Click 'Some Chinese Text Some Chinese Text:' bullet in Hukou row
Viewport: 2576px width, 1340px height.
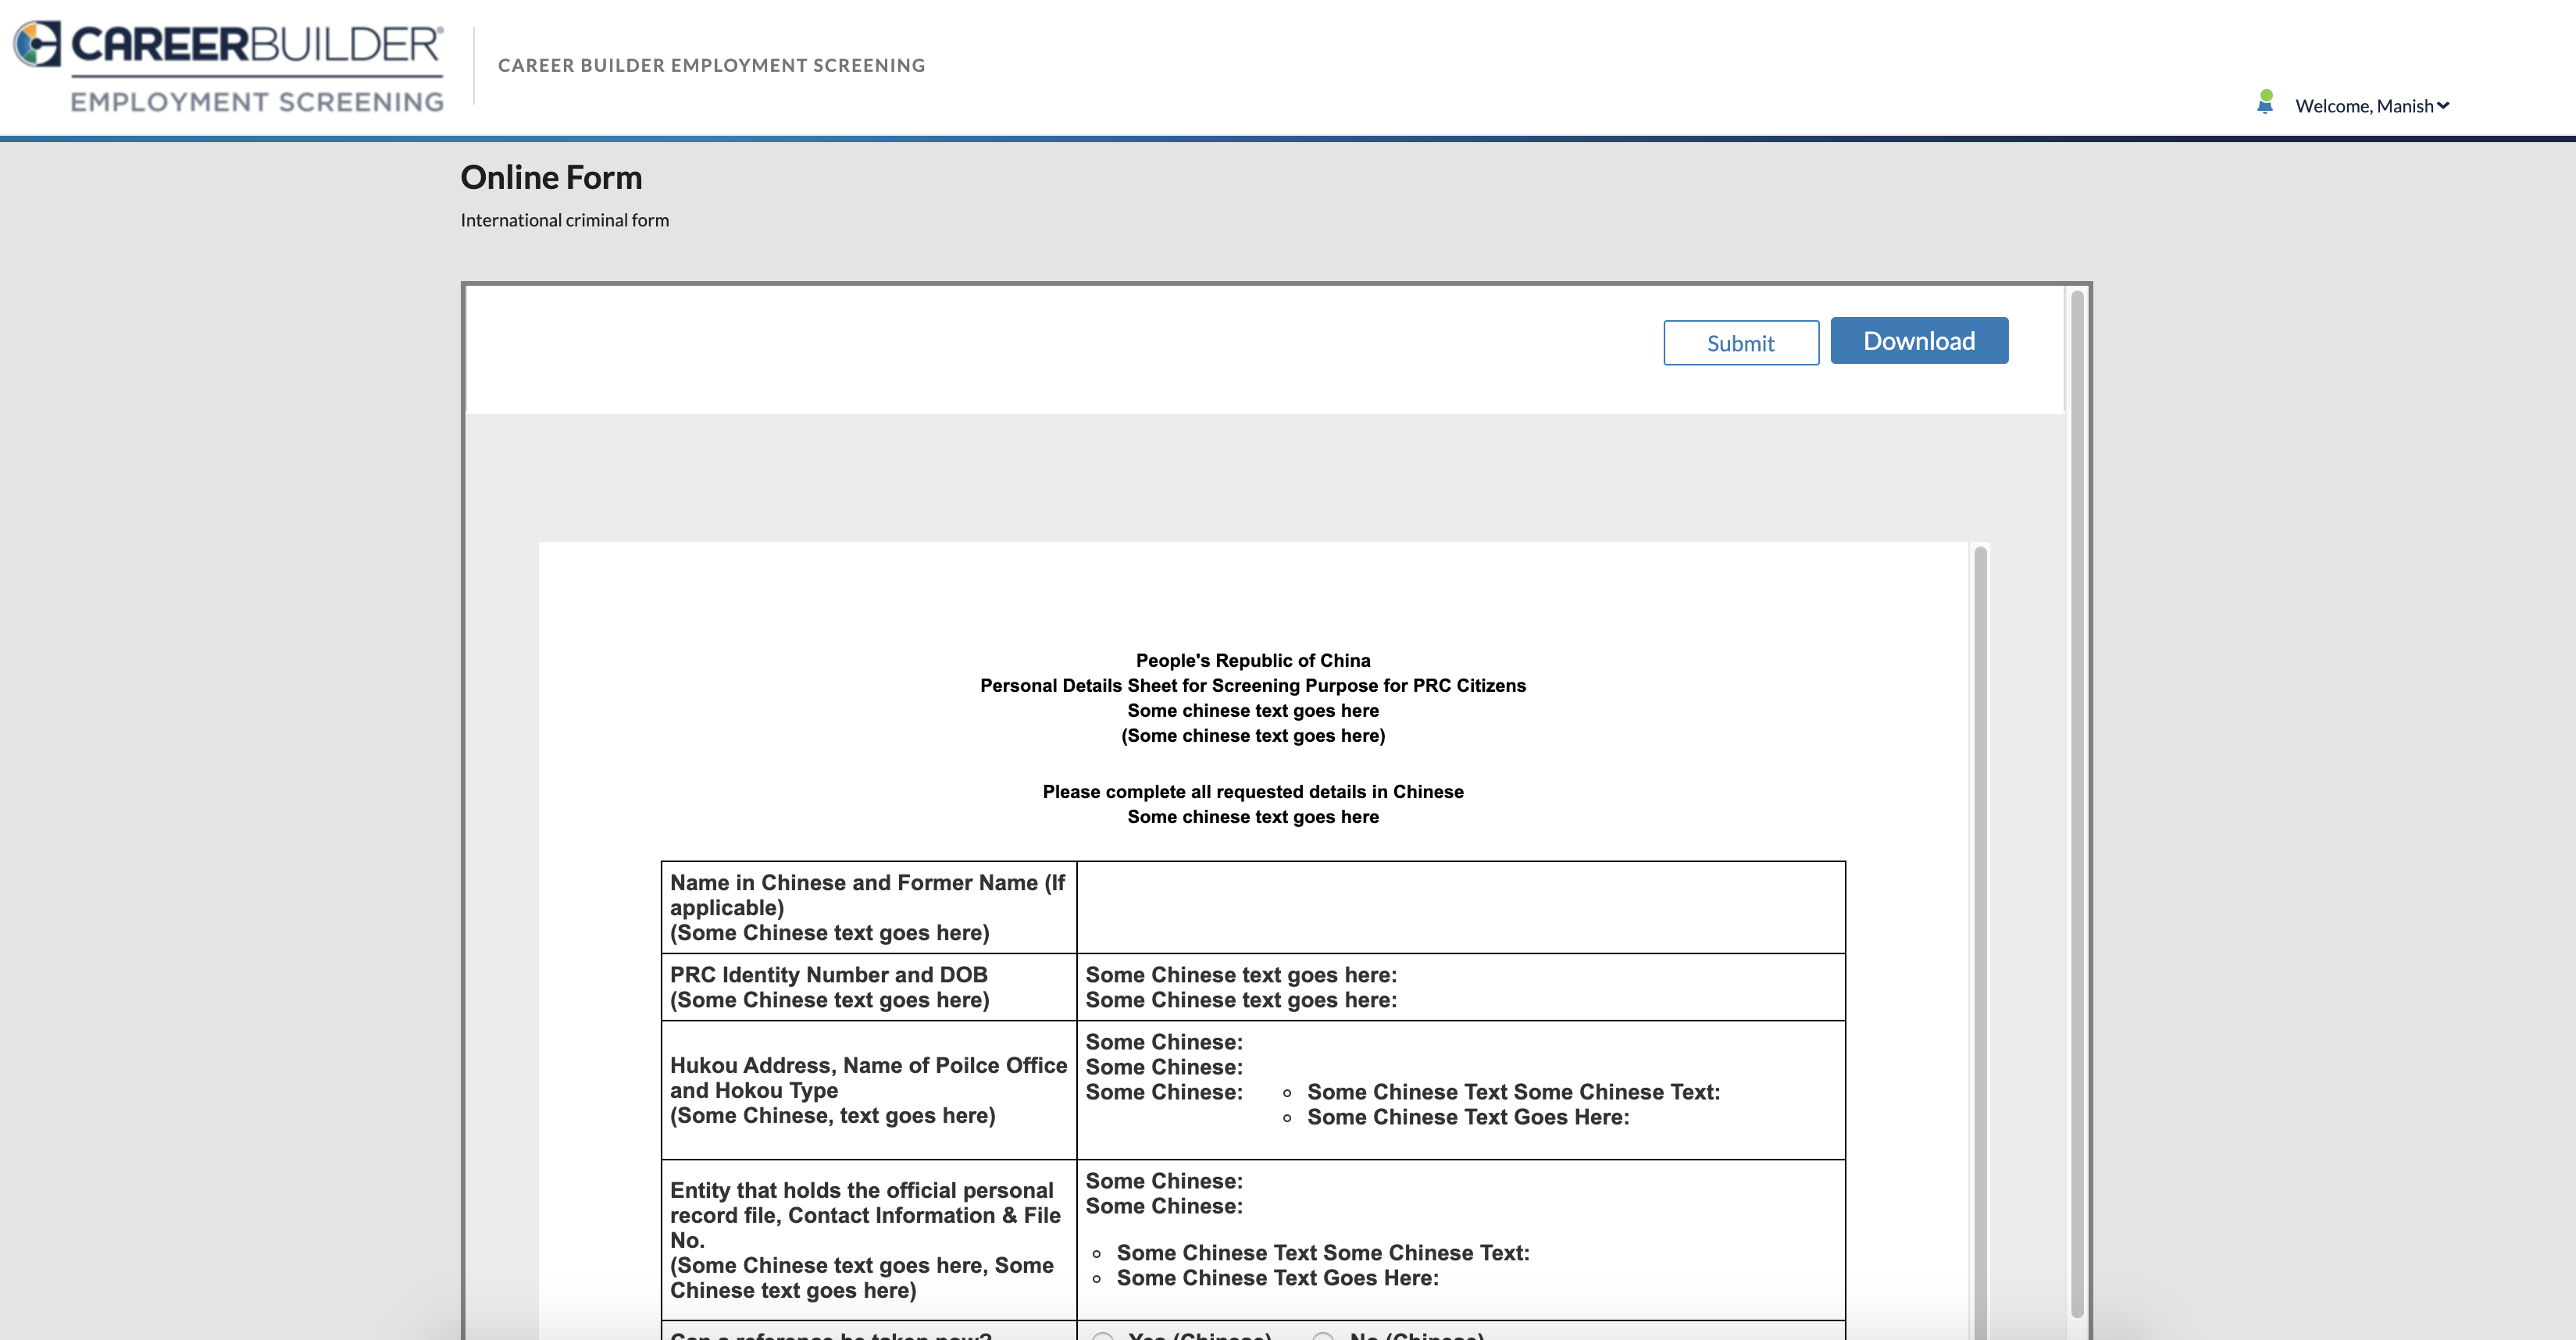point(1513,1092)
